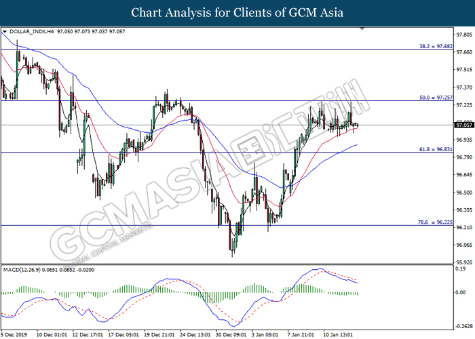
Task: Click the MACD scale value -0.2628
Action: 463,326
